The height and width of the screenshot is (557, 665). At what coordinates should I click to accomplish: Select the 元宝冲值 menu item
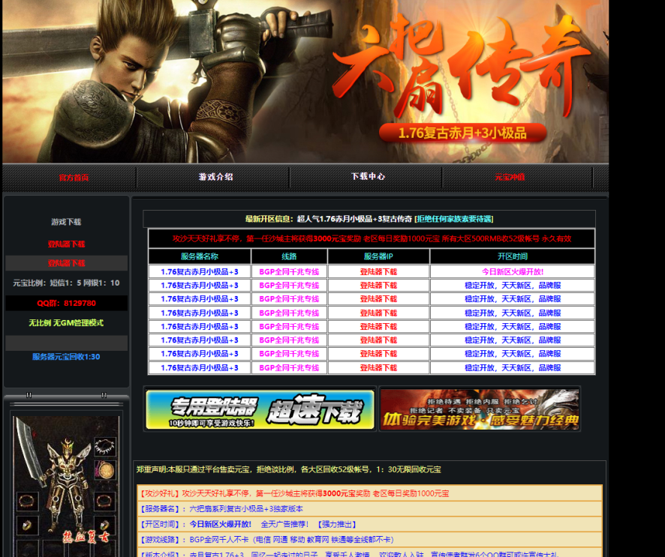point(510,177)
